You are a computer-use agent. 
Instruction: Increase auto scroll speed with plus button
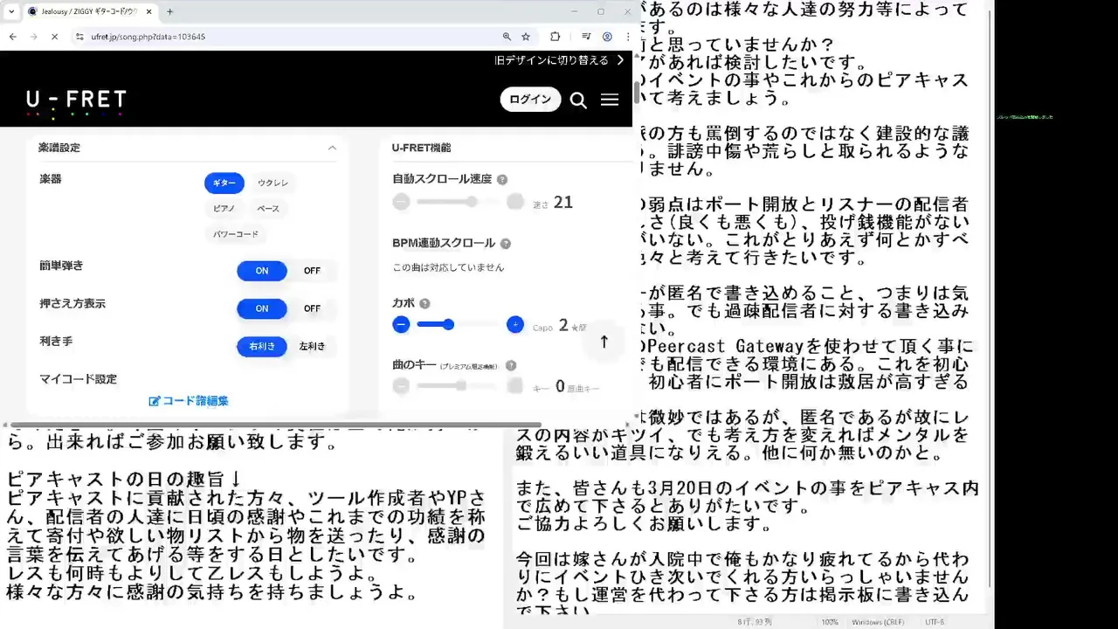(x=515, y=202)
